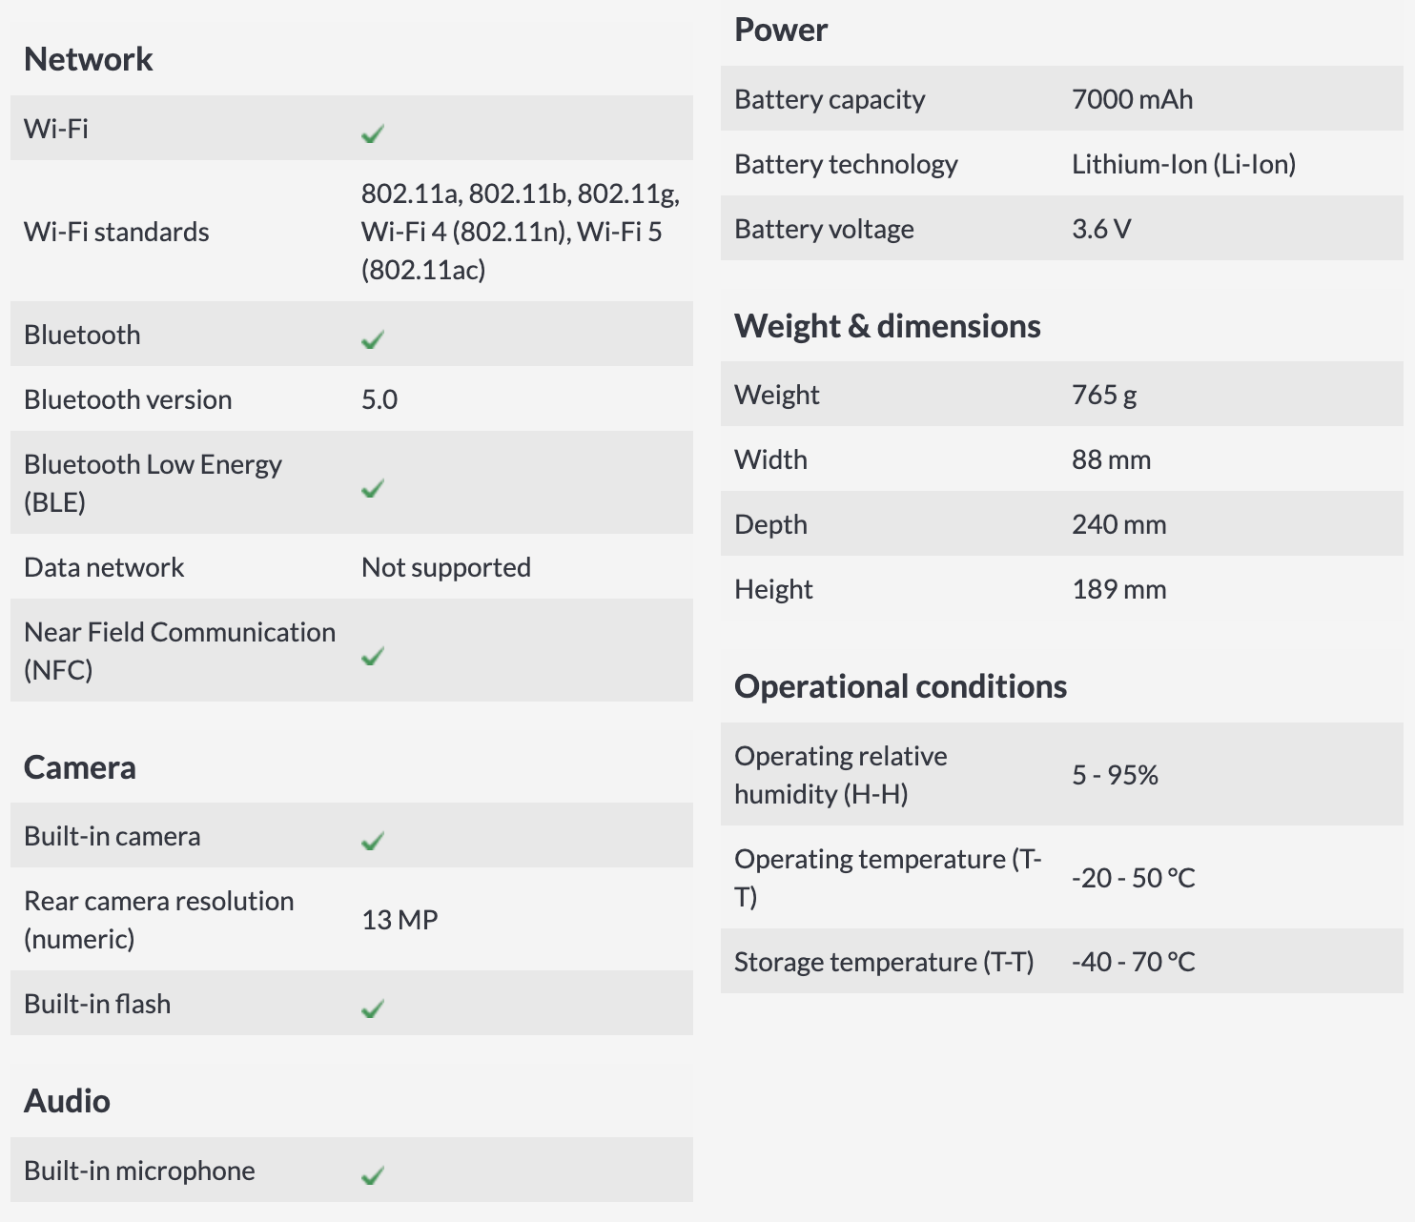Click the Weight & dimensions heading
Viewport: 1415px width, 1222px height.
click(888, 326)
